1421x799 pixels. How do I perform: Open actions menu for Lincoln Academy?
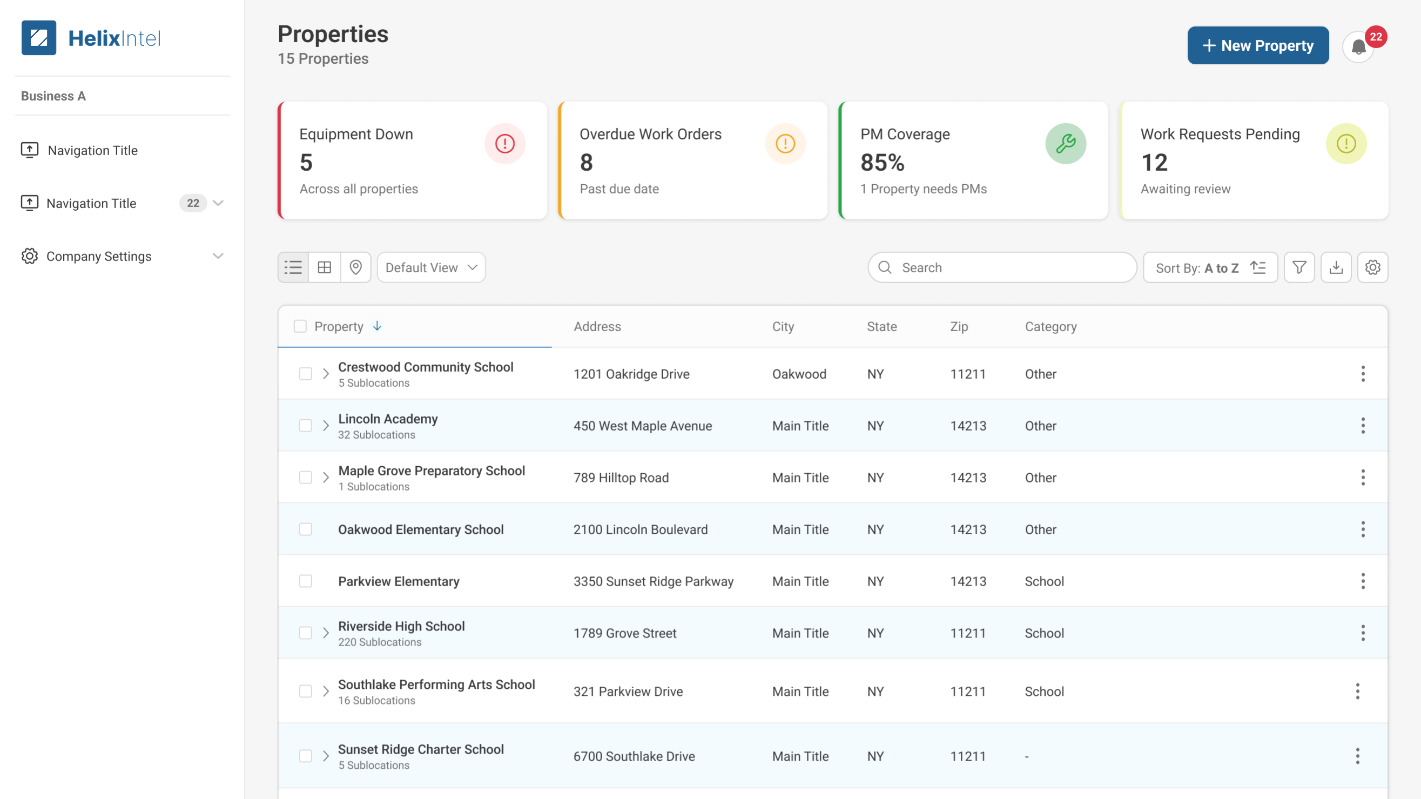(1363, 426)
